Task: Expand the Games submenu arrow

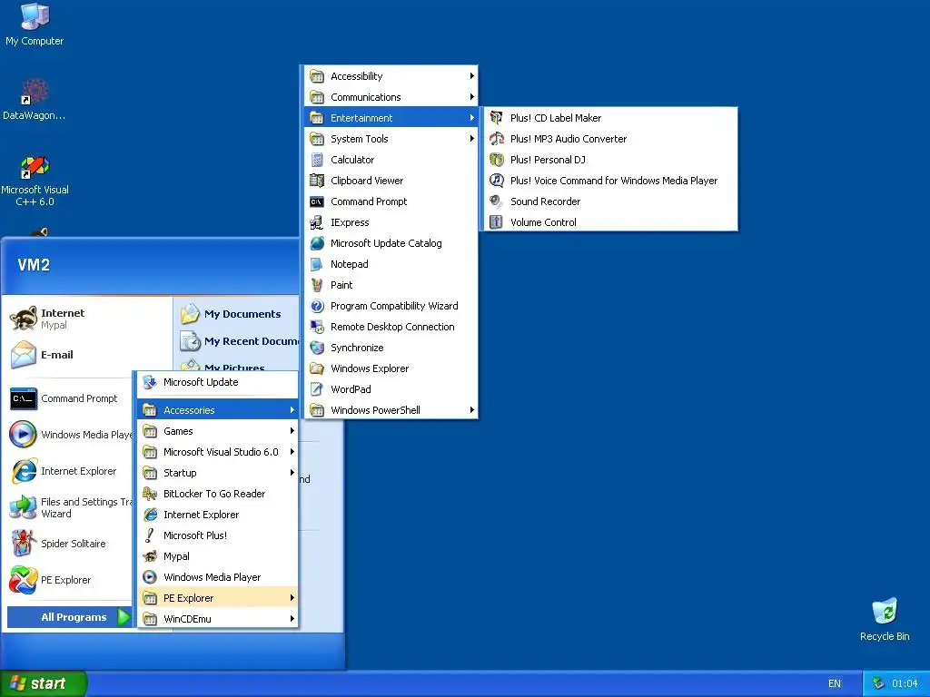Action: pyautogui.click(x=292, y=431)
